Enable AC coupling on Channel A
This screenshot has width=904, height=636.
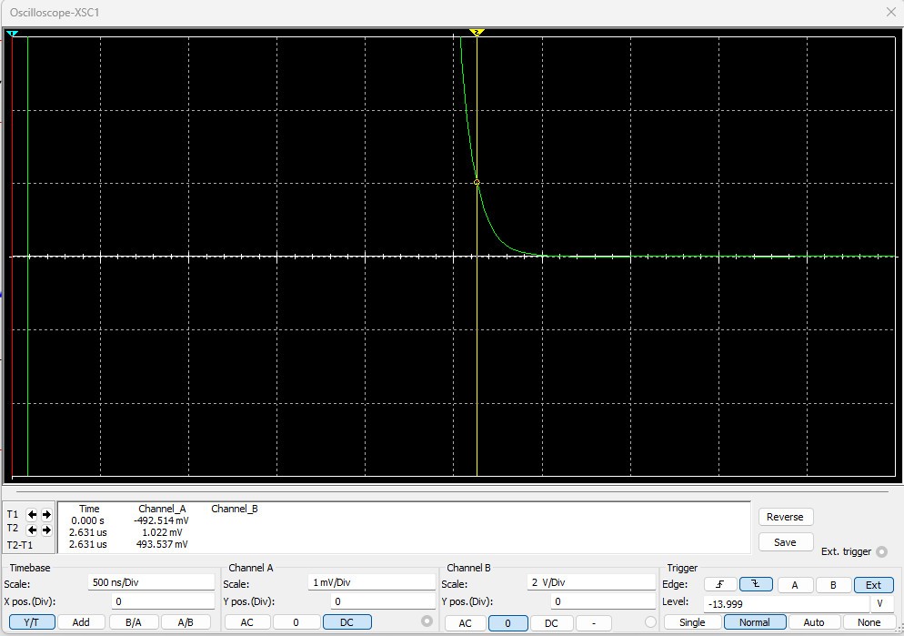[246, 621]
